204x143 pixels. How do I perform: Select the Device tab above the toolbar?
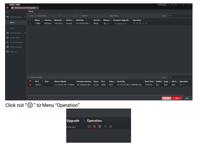[x=31, y=11]
